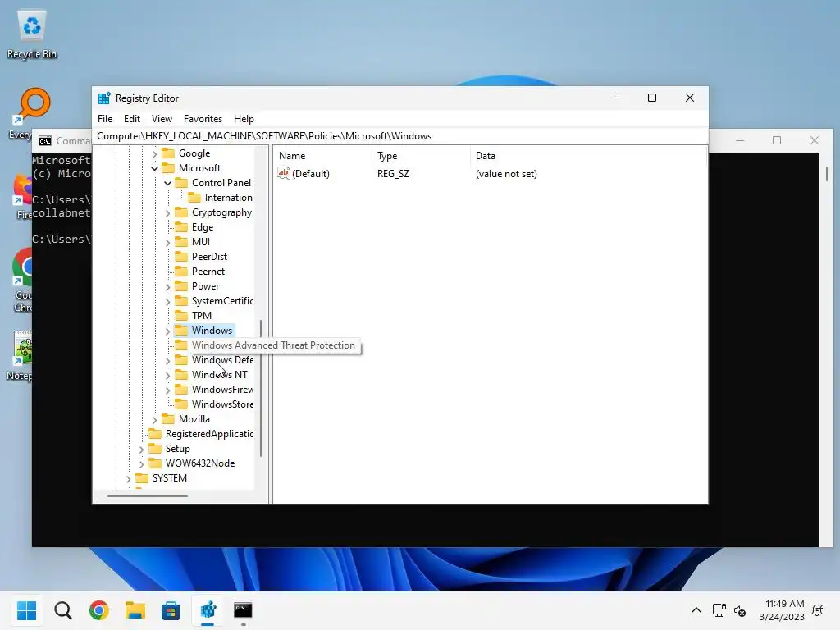Select the Cryptography folder icon
Image resolution: width=840 pixels, height=630 pixels.
[181, 212]
